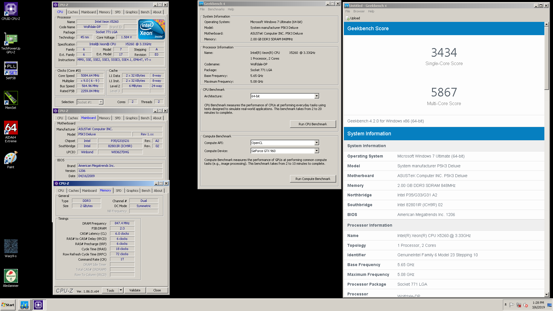Click the Bus Speed value 564.96 MHz

[x=90, y=86]
